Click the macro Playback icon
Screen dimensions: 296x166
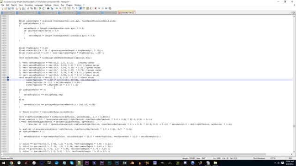pos(103,8)
